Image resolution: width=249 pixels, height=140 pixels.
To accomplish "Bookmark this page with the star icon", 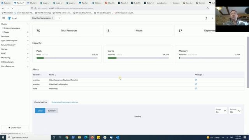I will point(207,8).
